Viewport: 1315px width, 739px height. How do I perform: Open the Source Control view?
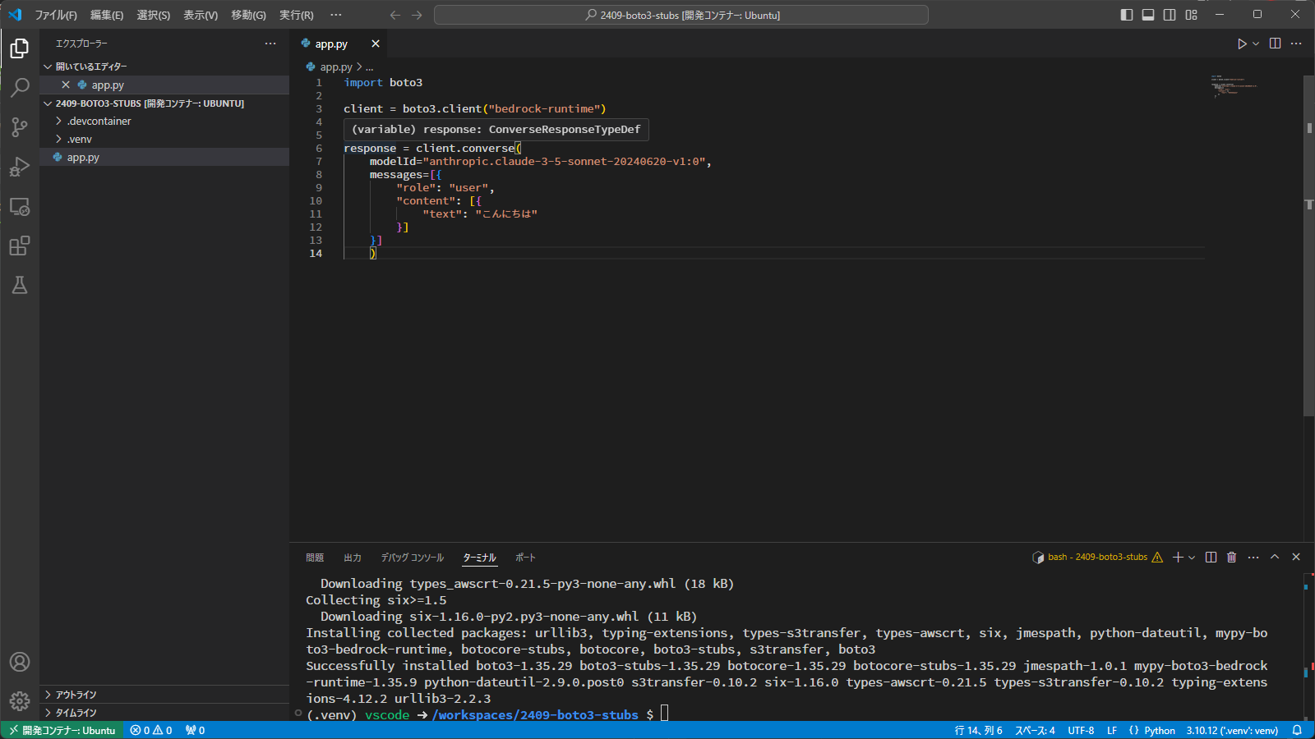[x=20, y=126]
